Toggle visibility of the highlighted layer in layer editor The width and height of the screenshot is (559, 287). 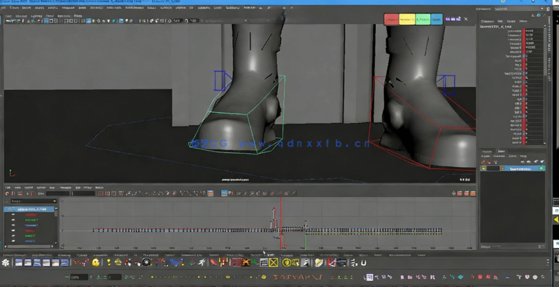click(484, 168)
